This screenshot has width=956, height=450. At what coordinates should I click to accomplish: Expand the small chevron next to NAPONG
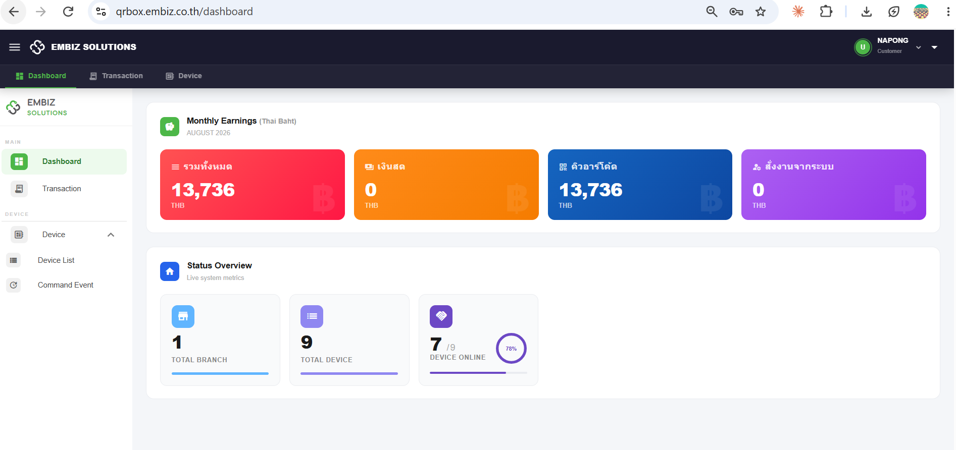point(919,47)
